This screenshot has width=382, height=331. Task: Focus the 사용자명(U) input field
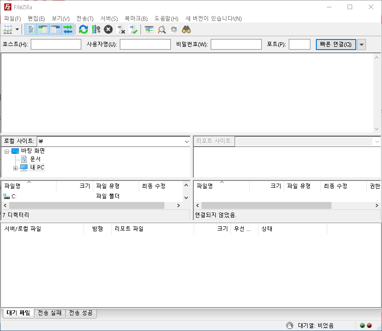coord(145,45)
